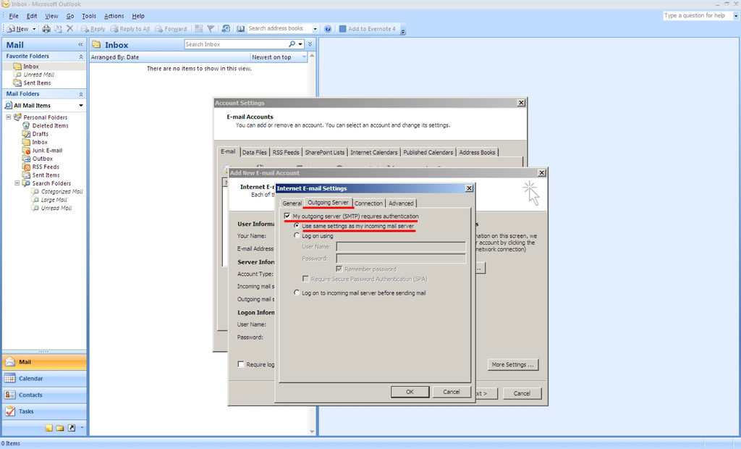The height and width of the screenshot is (449, 741).
Task: Select Mail in the navigation pane
Action: coord(44,362)
